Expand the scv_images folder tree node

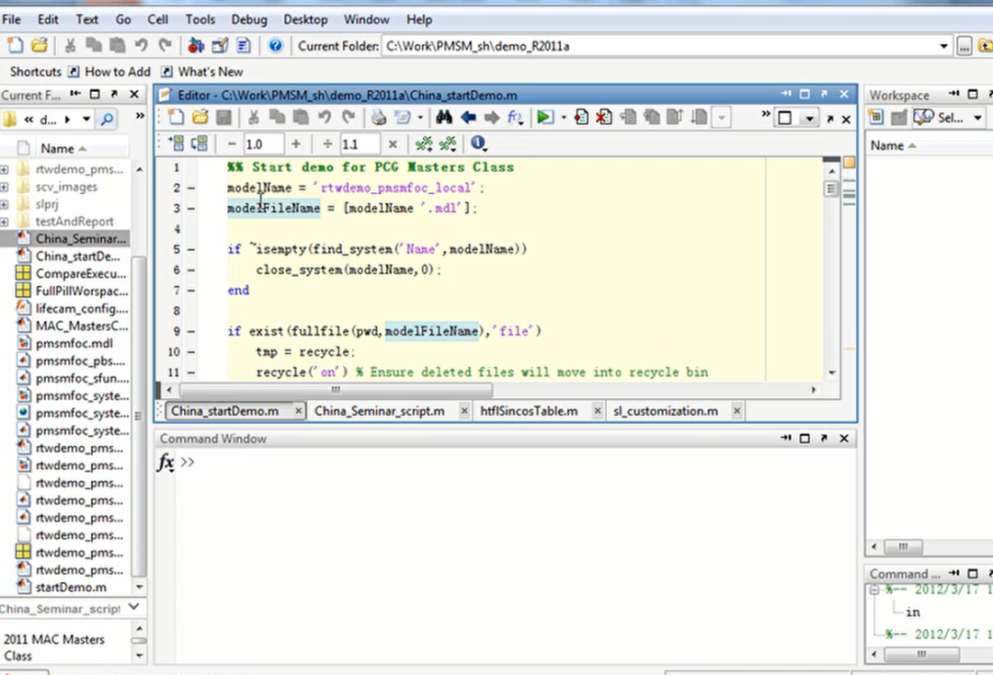point(6,187)
